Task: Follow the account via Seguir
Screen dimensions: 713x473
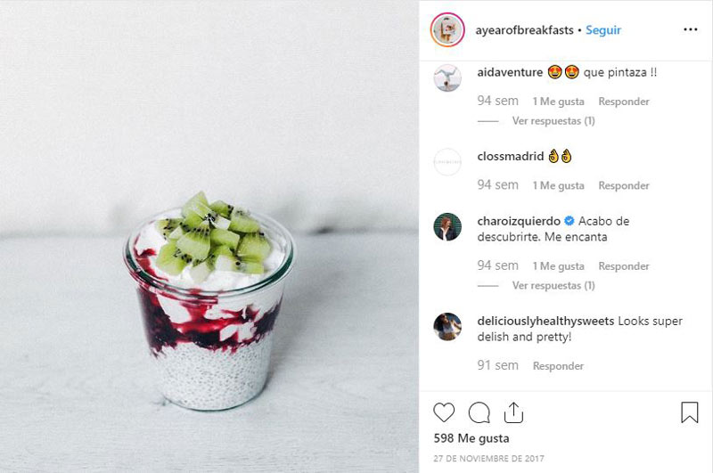Action: coord(603,30)
